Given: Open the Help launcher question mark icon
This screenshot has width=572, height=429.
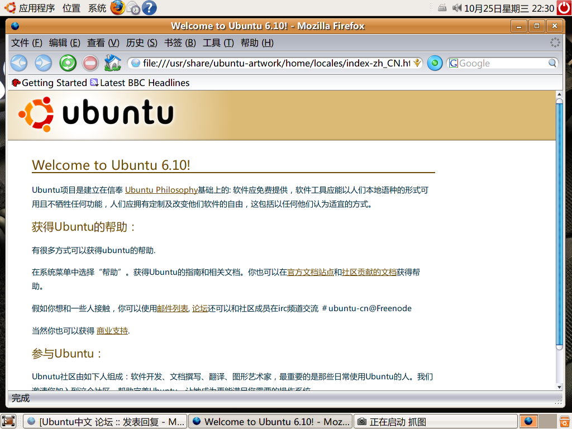Looking at the screenshot, I should (x=149, y=8).
